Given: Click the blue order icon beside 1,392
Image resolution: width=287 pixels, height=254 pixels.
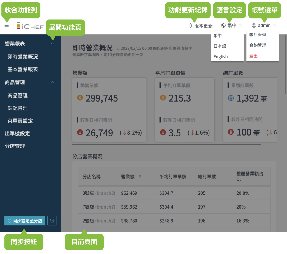Looking at the screenshot, I should tap(231, 98).
